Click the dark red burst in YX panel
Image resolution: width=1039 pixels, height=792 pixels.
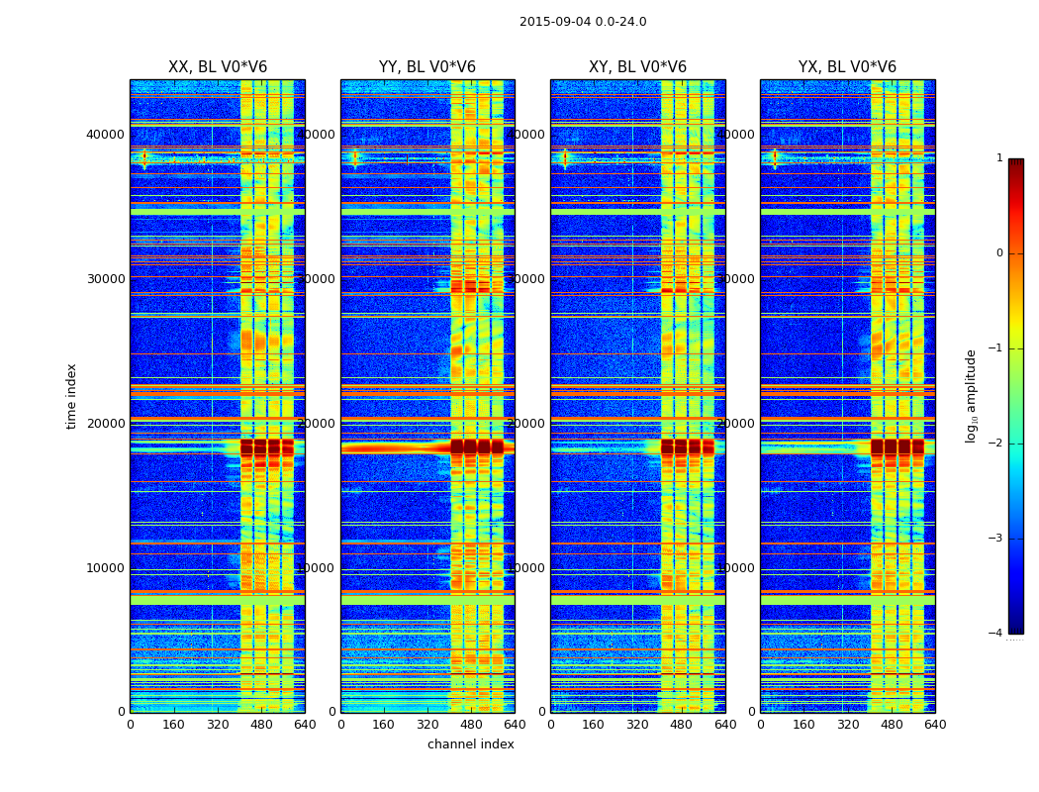[x=897, y=446]
